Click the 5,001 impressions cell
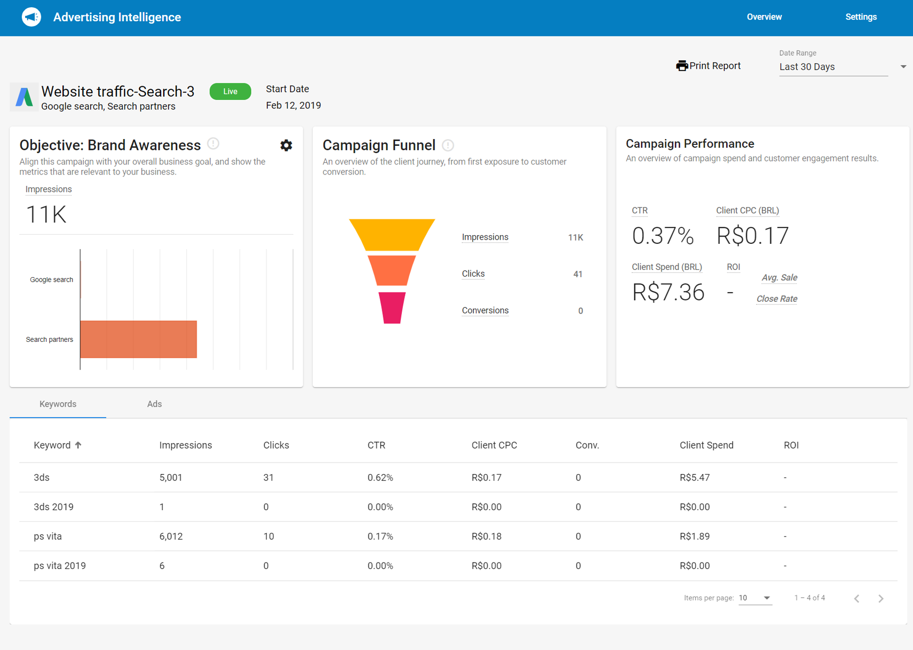Viewport: 913px width, 650px height. 171,478
